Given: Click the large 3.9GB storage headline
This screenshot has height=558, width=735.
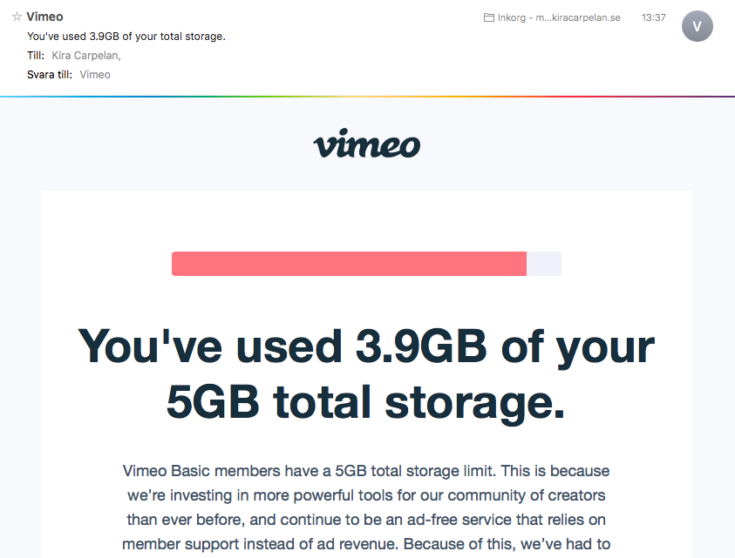Looking at the screenshot, I should coord(366,346).
